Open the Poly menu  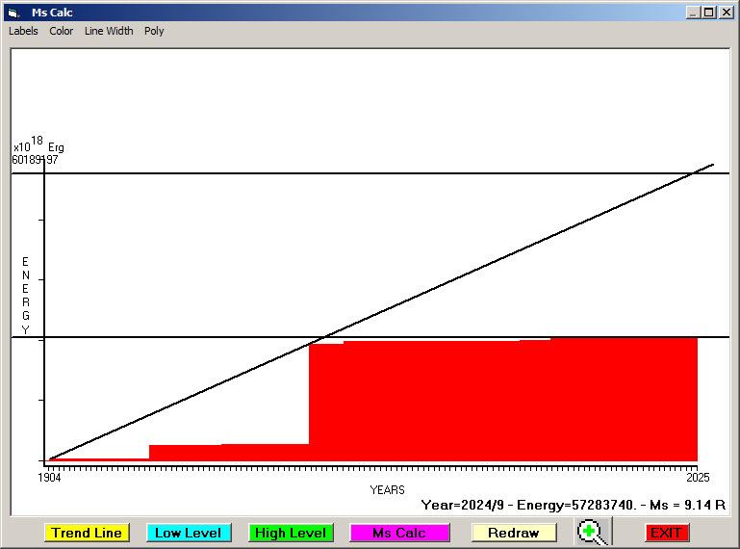154,31
